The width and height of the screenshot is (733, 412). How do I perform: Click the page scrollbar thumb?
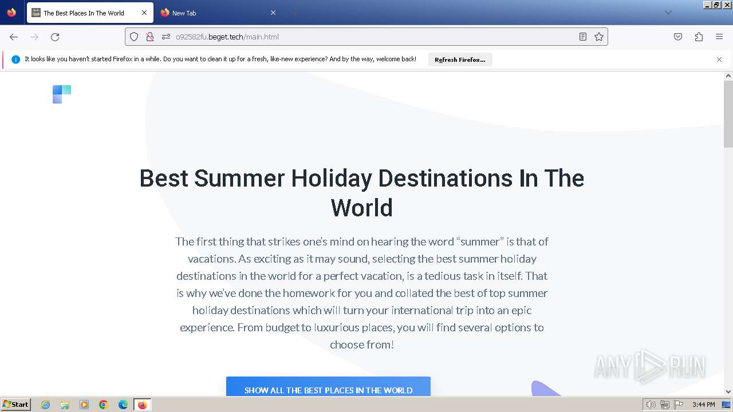tap(728, 114)
